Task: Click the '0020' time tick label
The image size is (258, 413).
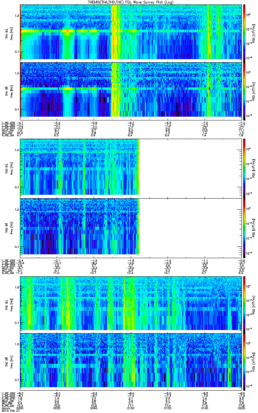Action: (57, 409)
